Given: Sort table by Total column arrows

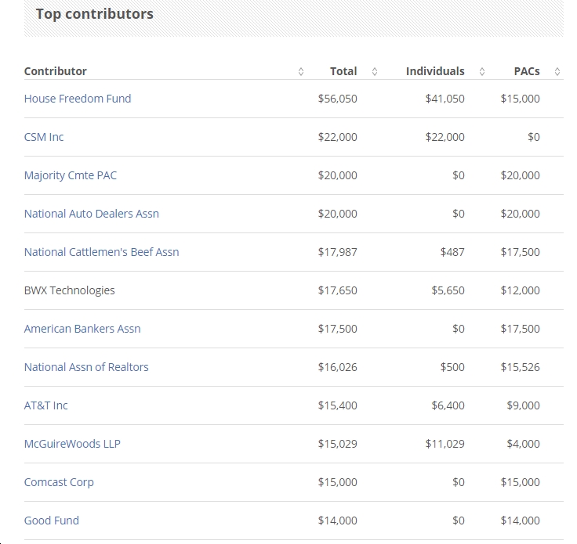Looking at the screenshot, I should click(375, 71).
